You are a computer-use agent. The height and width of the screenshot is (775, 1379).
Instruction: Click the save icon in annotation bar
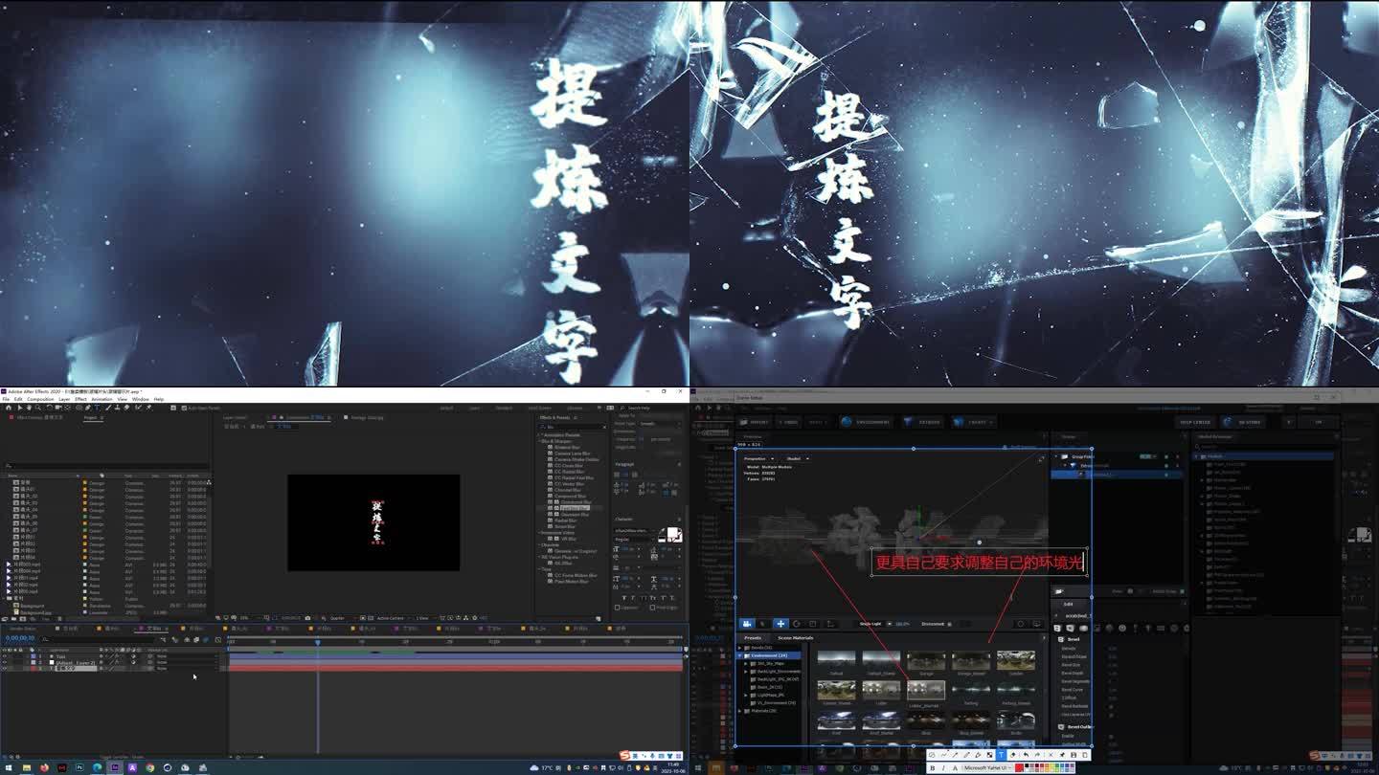point(1074,755)
